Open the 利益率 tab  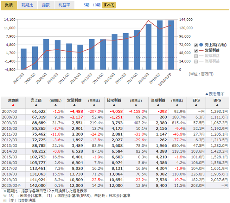(x=64, y=5)
